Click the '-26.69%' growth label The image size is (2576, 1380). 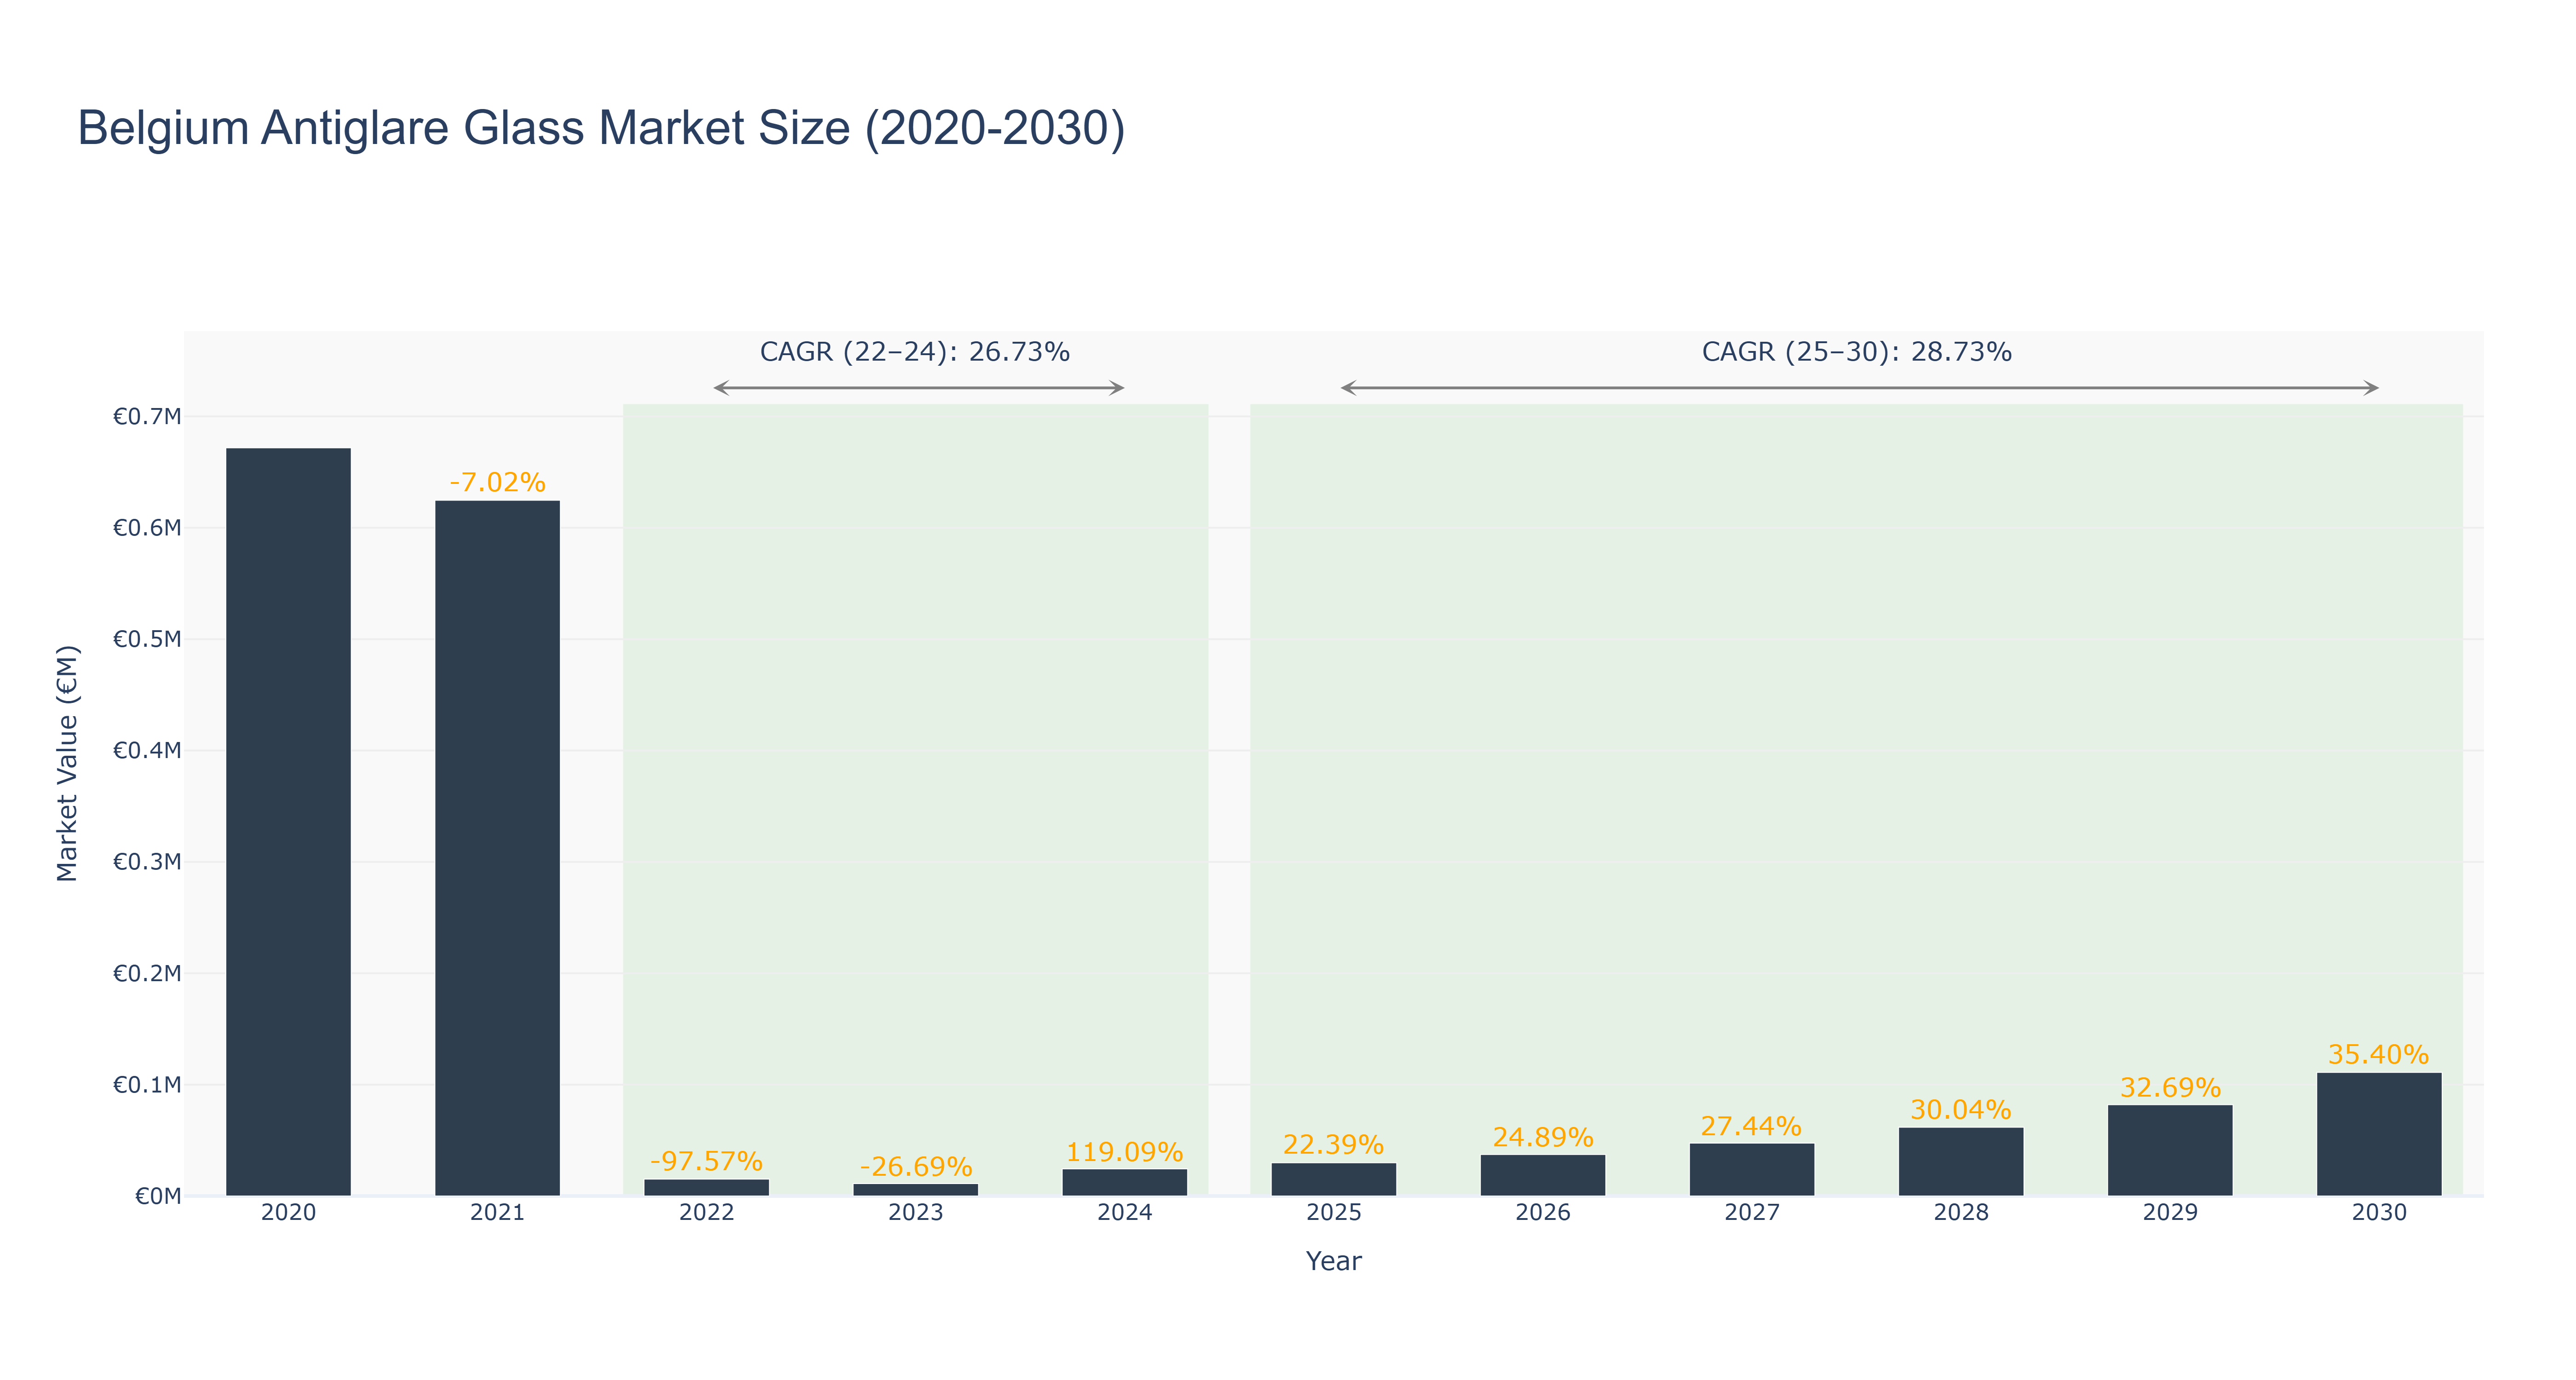(x=916, y=1167)
